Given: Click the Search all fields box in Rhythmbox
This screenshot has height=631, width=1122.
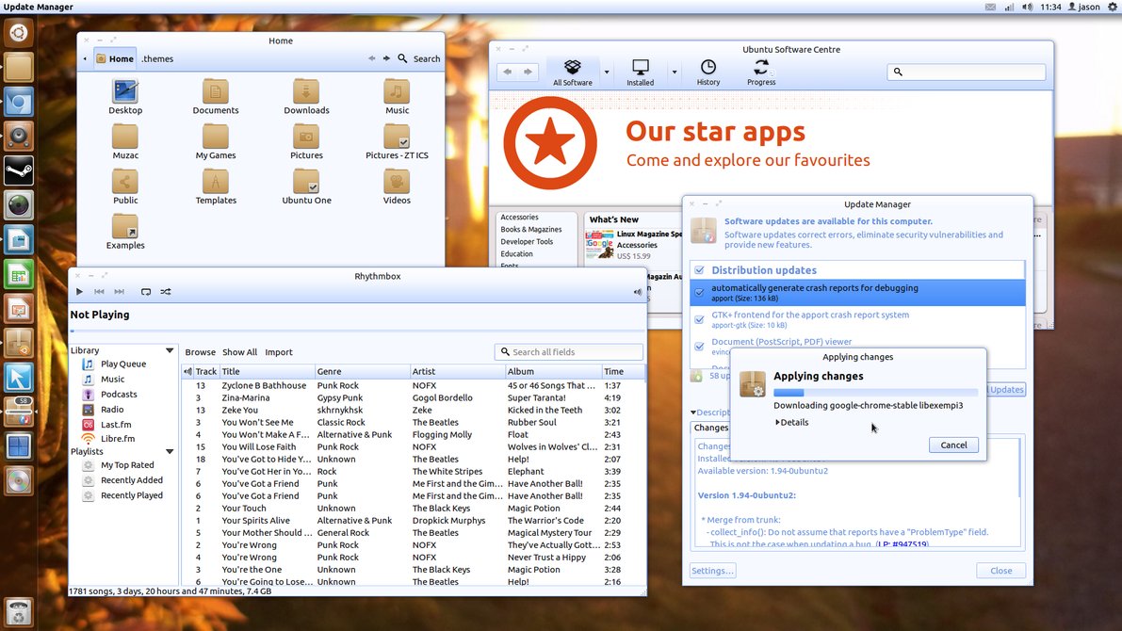Looking at the screenshot, I should pyautogui.click(x=569, y=352).
